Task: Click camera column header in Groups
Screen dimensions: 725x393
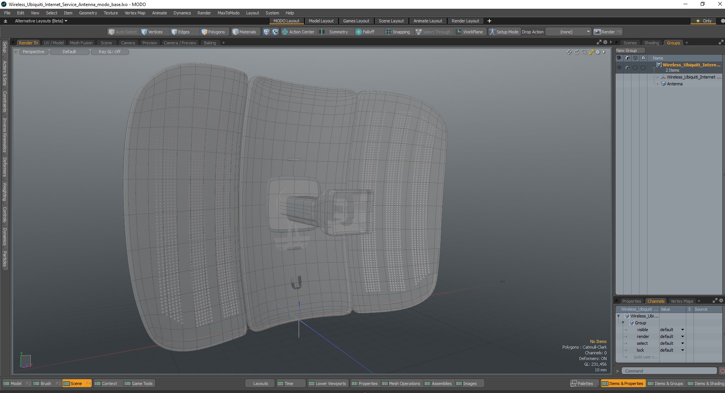Action: (x=627, y=58)
